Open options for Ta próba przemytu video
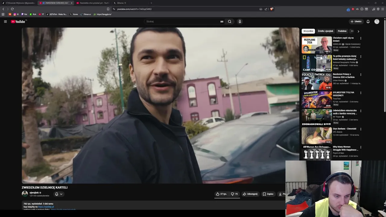Viewport: 386px width, 217px height. pos(361,56)
